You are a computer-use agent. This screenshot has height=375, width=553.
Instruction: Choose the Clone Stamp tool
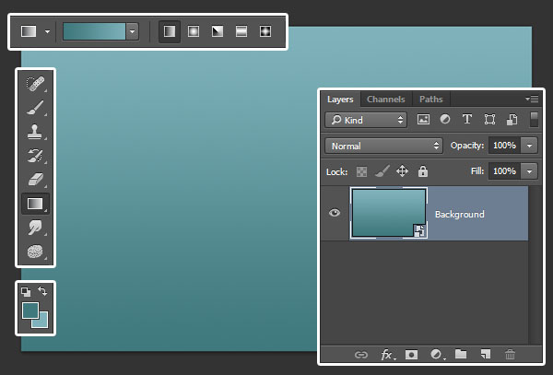(35, 132)
